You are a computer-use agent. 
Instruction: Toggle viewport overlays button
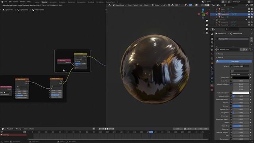196,5
